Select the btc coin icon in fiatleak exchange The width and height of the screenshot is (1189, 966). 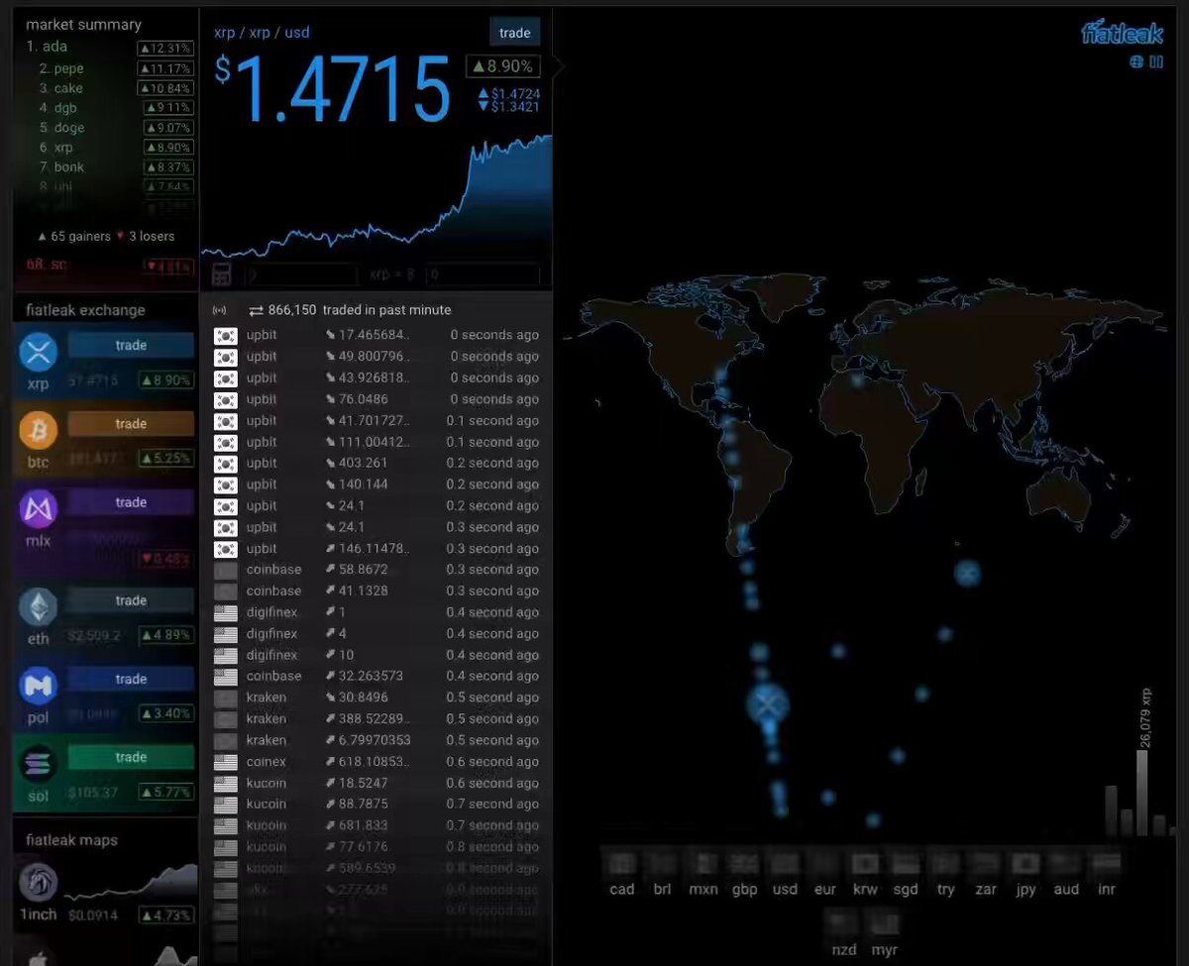(x=39, y=430)
